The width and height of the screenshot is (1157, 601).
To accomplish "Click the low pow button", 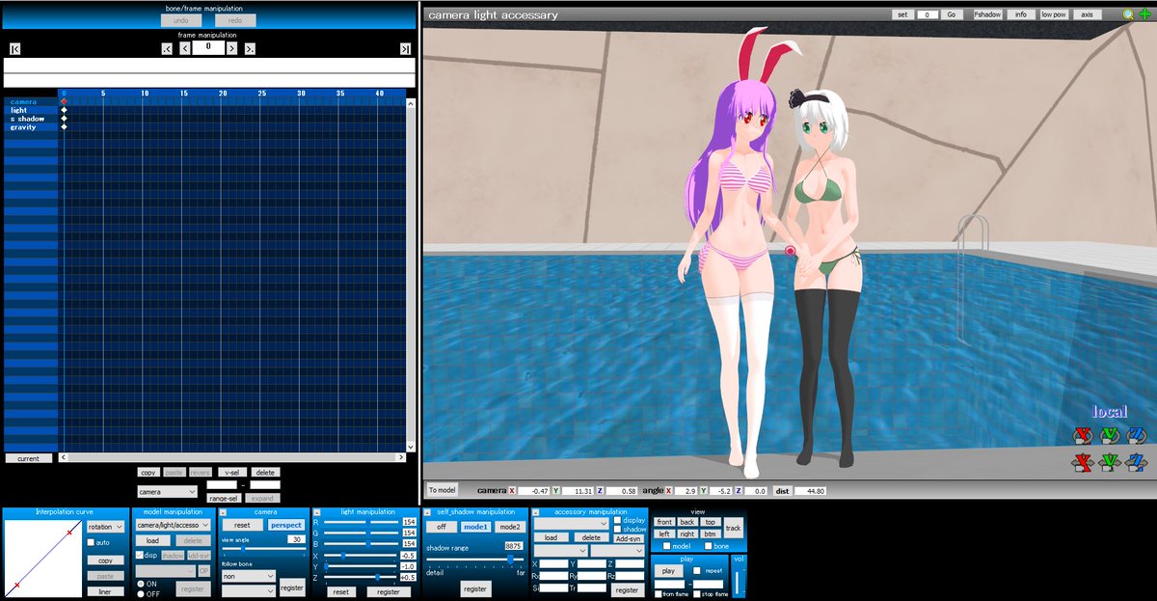I will point(1054,14).
